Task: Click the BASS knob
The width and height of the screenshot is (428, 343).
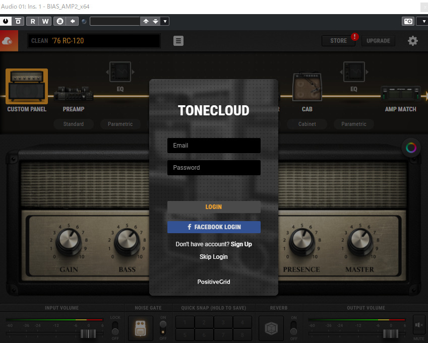Action: pyautogui.click(x=127, y=241)
